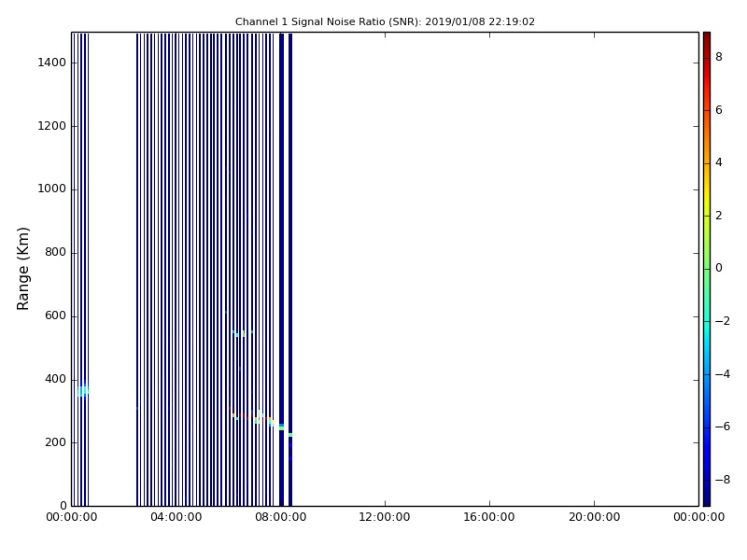Image resolution: width=747 pixels, height=560 pixels.
Task: Click the colorbar label 0
Action: click(719, 268)
